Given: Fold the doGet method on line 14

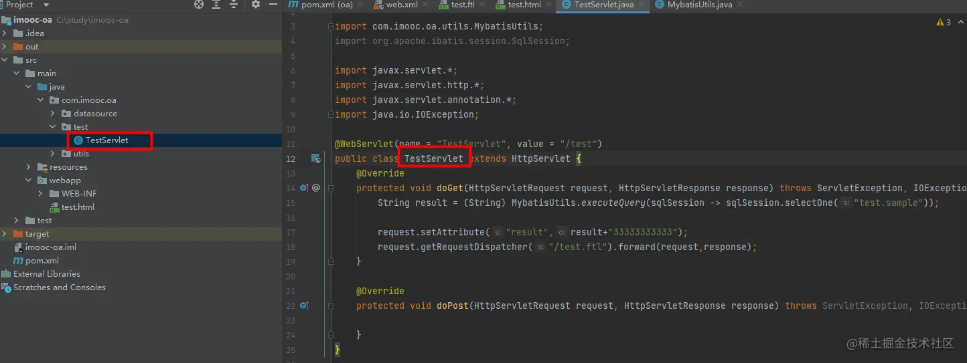Looking at the screenshot, I should 330,188.
